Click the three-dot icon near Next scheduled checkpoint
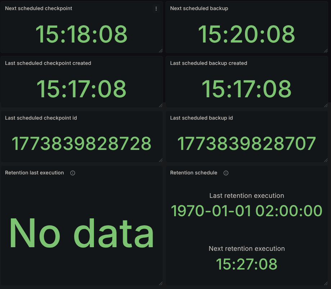Viewport: 331px width, 289px height. 156,9
